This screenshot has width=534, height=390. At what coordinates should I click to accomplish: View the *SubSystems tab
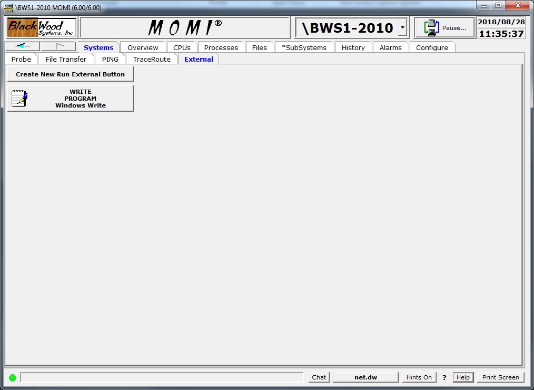pos(304,48)
